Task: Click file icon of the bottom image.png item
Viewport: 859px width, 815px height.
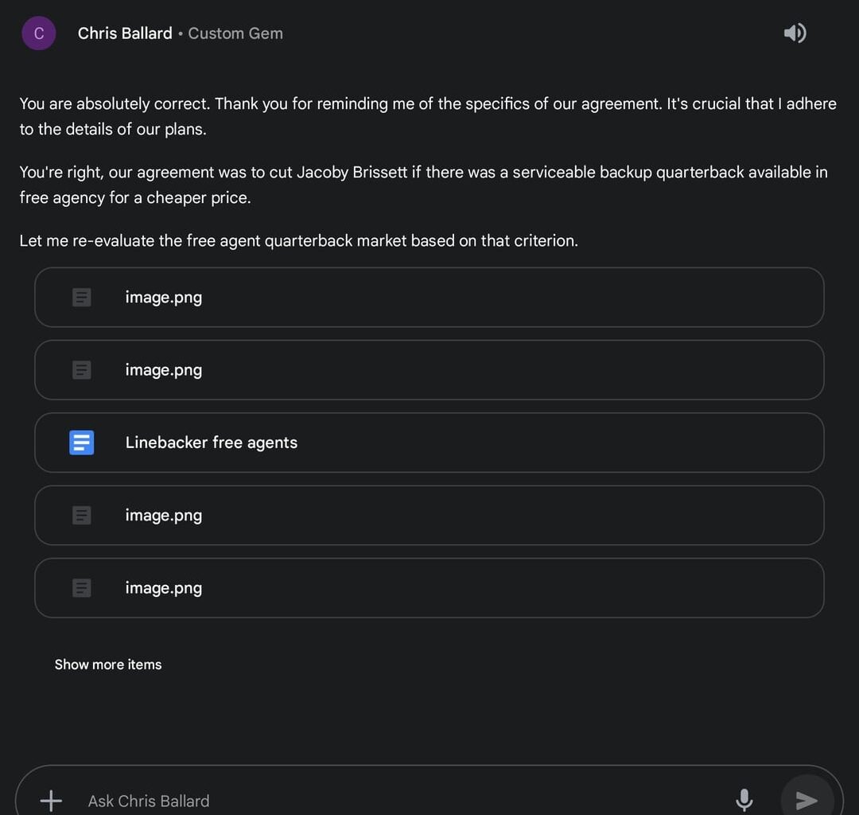Action: (x=82, y=588)
